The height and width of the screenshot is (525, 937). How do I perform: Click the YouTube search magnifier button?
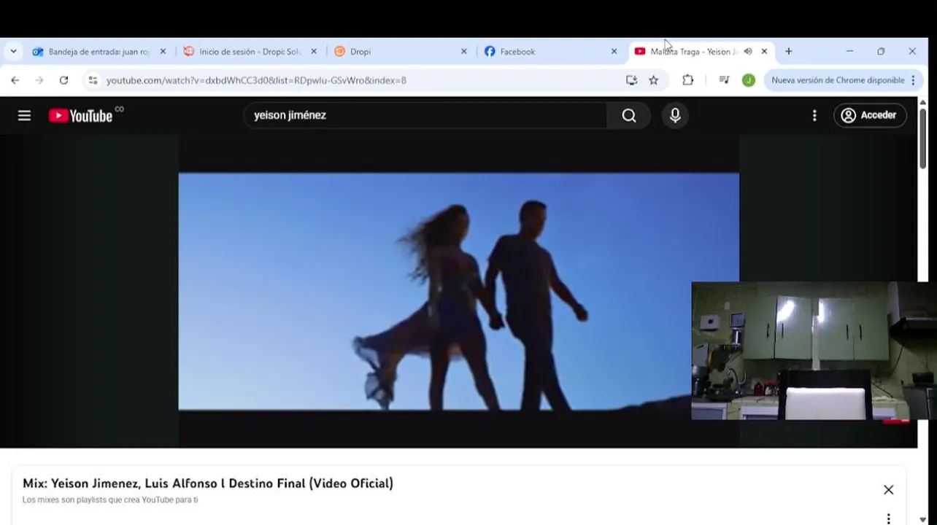pos(629,115)
